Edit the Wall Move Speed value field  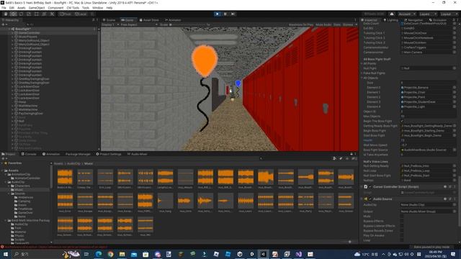[429, 145]
